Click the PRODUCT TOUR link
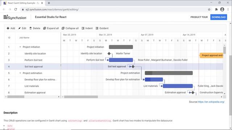This screenshot has height=130, width=232. coord(199,17)
